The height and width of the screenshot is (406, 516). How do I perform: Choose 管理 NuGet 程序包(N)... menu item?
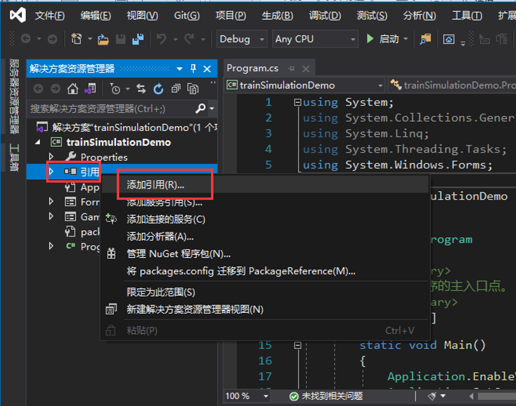[x=265, y=254]
